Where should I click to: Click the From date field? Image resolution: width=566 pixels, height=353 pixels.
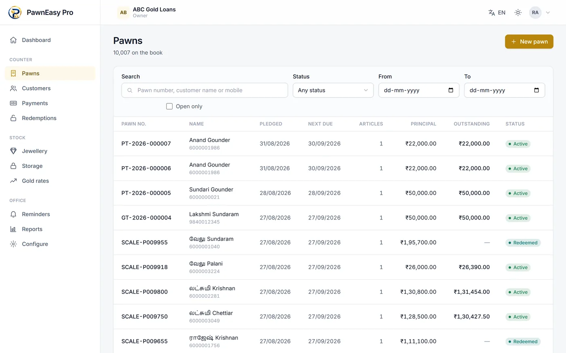point(419,90)
